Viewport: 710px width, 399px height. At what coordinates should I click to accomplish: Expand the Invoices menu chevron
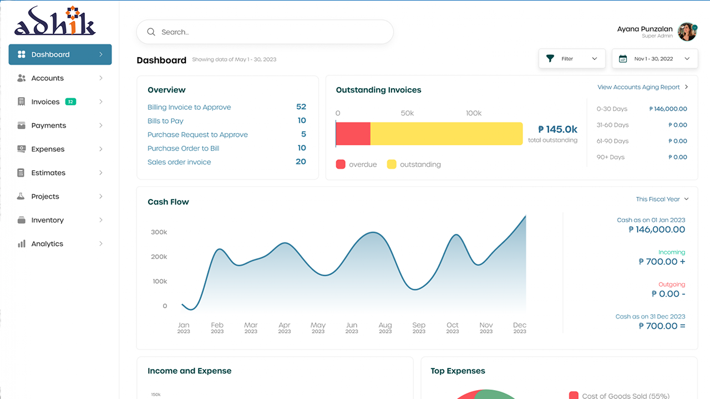pyautogui.click(x=100, y=101)
